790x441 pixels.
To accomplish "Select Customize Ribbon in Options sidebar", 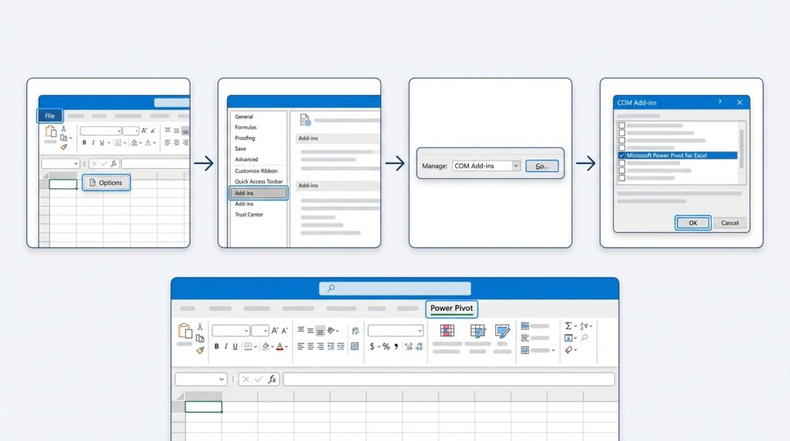I will [x=256, y=171].
